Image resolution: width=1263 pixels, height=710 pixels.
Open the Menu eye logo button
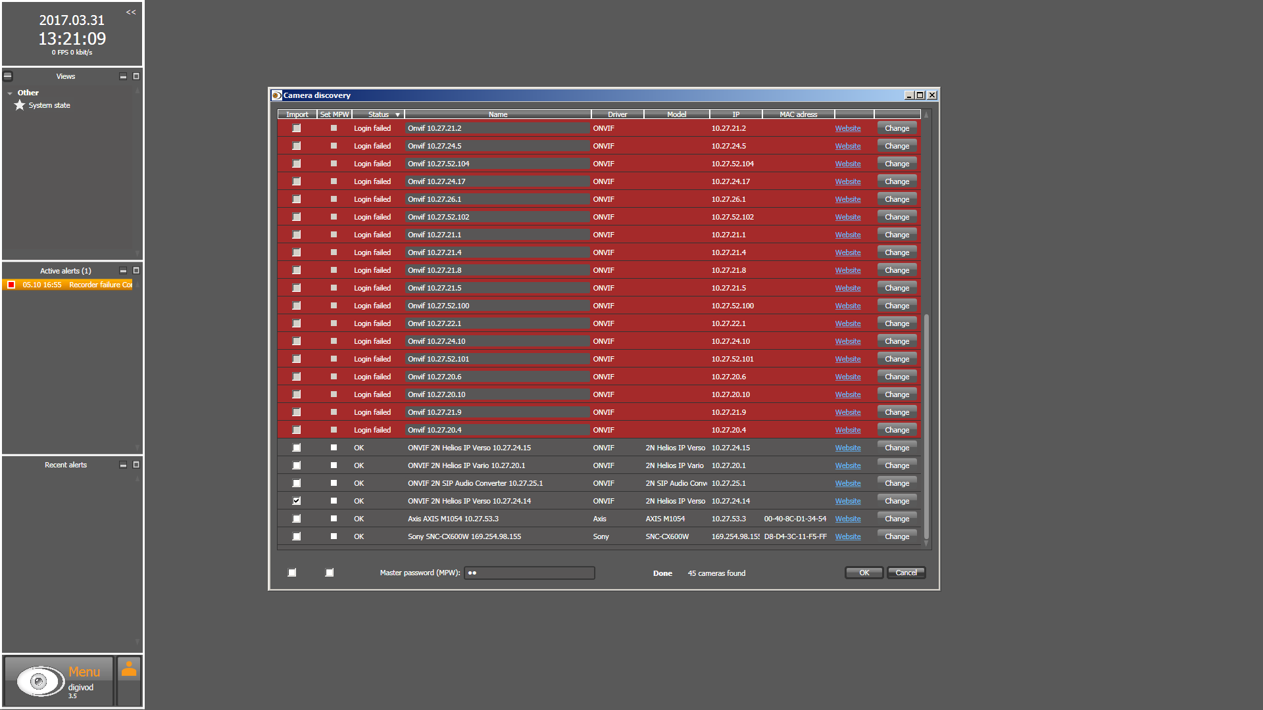[39, 681]
